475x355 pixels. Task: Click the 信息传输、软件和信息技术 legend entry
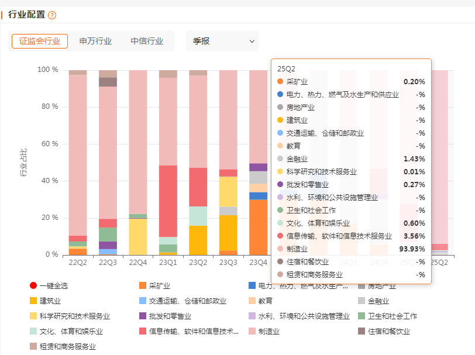coord(189,331)
